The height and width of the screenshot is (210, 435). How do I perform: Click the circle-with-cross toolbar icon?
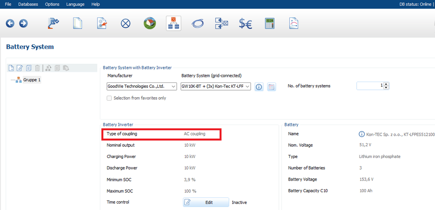[x=126, y=23]
